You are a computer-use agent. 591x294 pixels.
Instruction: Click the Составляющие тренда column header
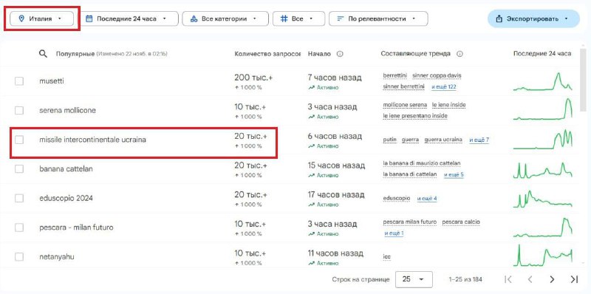[x=416, y=54]
